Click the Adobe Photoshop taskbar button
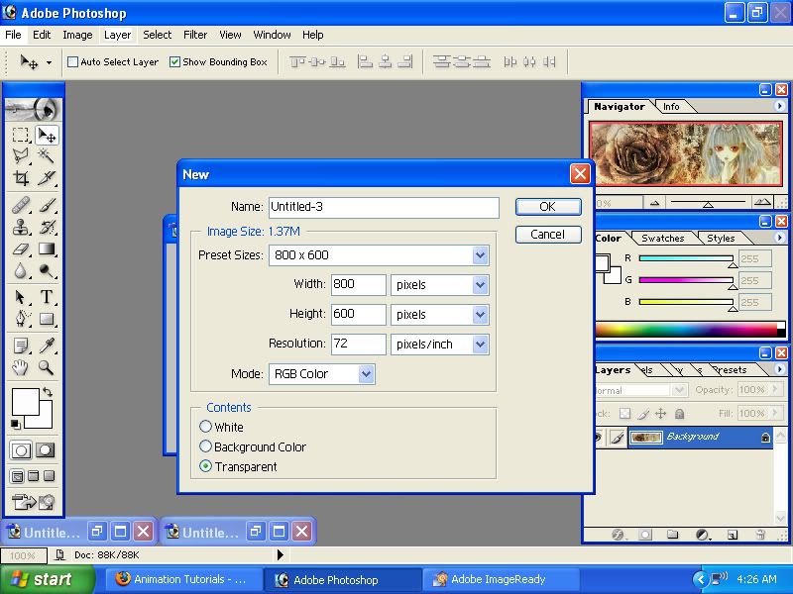 coord(343,579)
